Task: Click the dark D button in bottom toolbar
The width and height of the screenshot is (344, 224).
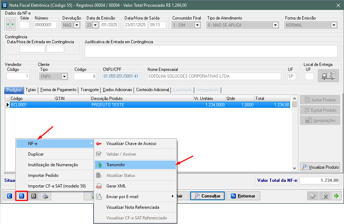Action: [34, 196]
